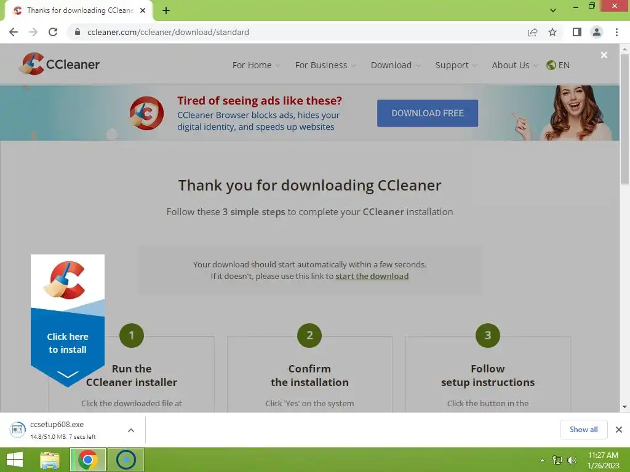Open the Support menu
Screen dimensions: 630x472
(x=452, y=65)
